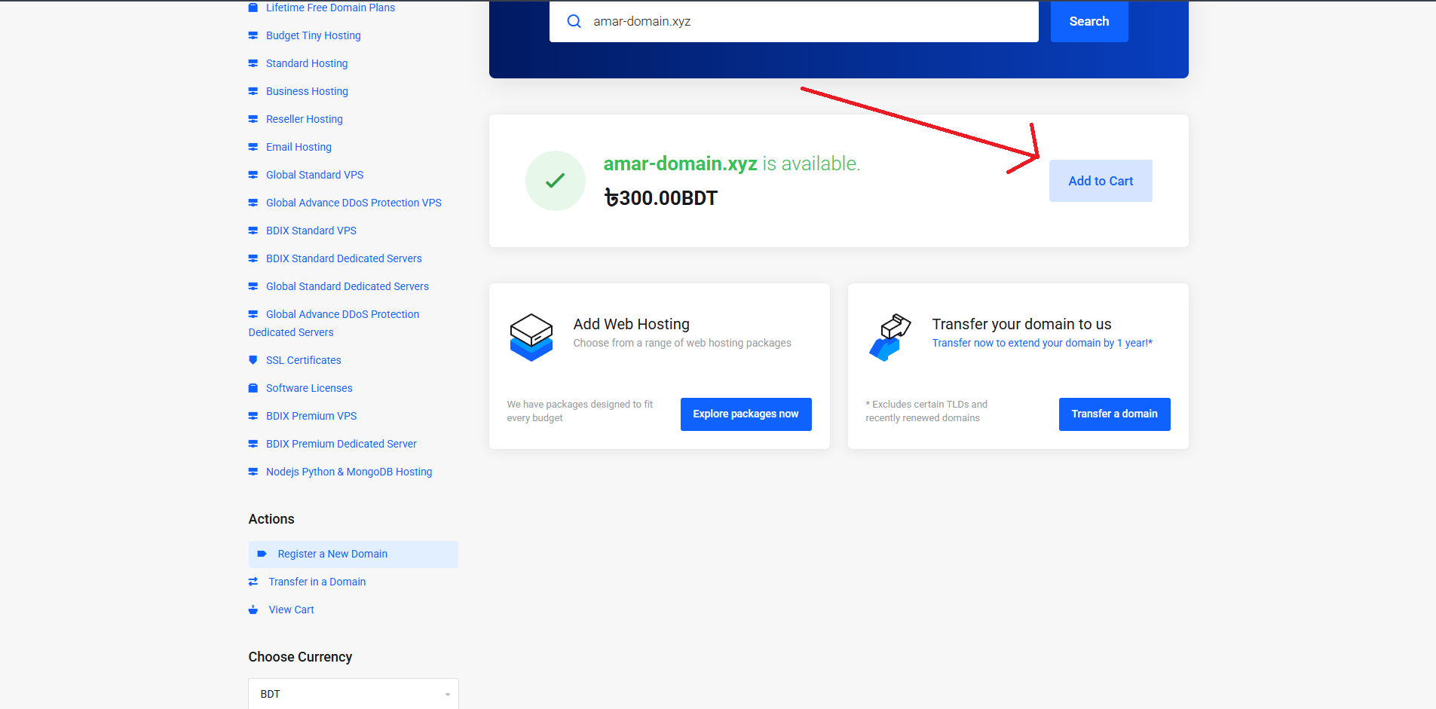Go to BDIX Standard VPS link
The image size is (1436, 709).
click(x=311, y=231)
